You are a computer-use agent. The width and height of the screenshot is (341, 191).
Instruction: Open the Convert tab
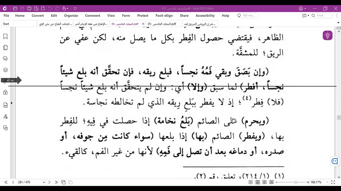tap(38, 16)
